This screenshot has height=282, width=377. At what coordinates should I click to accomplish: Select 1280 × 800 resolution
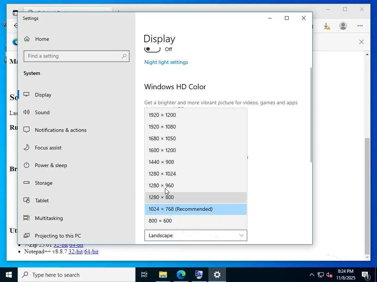(x=196, y=197)
